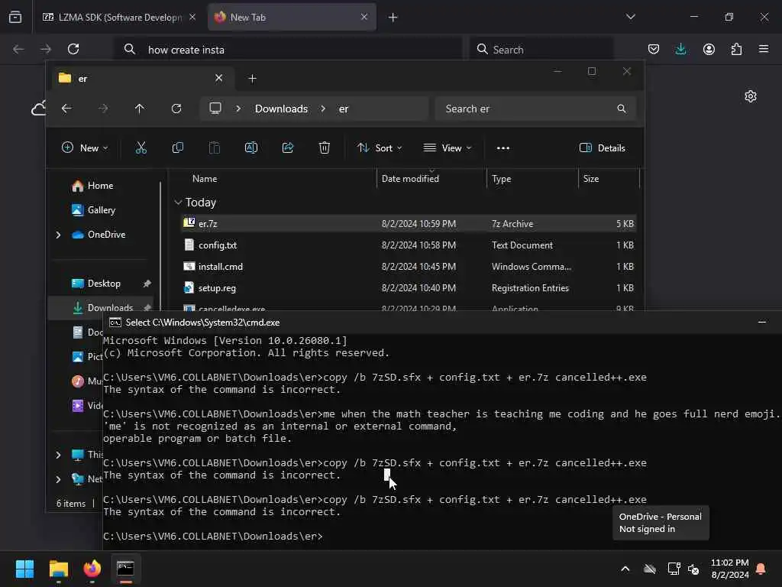This screenshot has width=782, height=587.
Task: Click Copy icon in File Explorer toolbar
Action: (177, 148)
